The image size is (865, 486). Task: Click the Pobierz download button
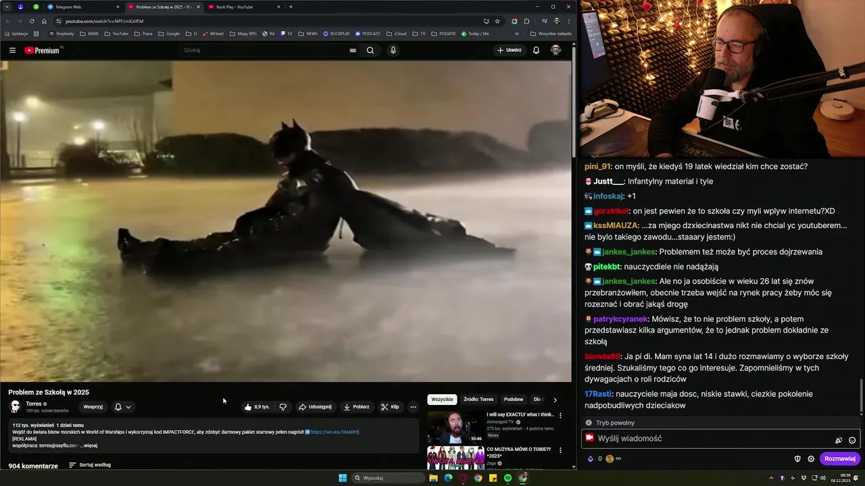click(x=356, y=407)
